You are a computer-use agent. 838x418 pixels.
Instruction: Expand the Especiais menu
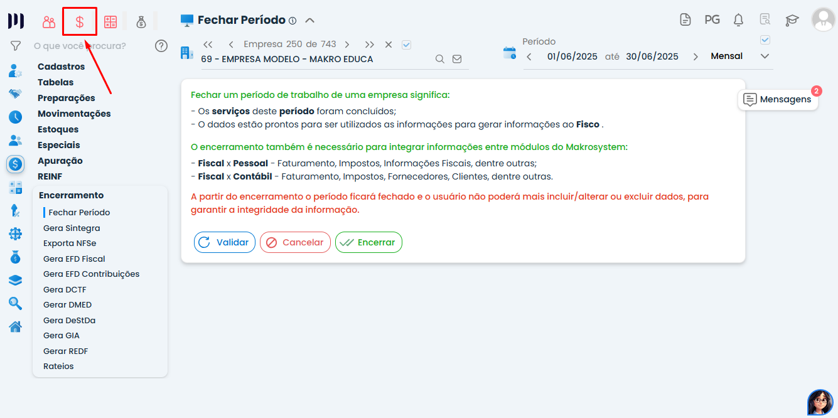[x=59, y=145]
